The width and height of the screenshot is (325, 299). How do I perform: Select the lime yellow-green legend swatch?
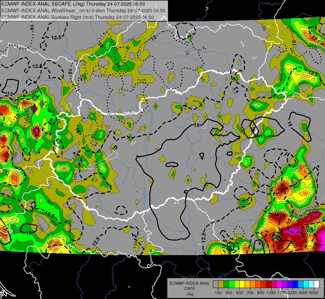[237, 284]
